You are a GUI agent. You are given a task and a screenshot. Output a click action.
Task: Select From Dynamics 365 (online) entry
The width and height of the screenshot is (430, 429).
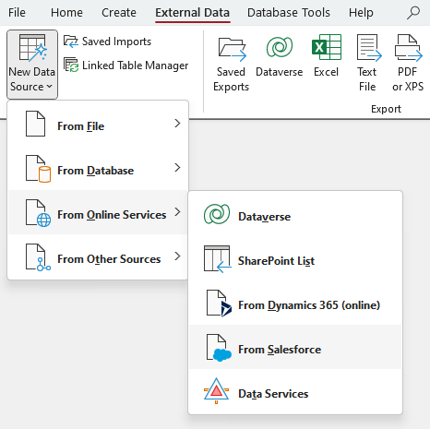point(295,303)
